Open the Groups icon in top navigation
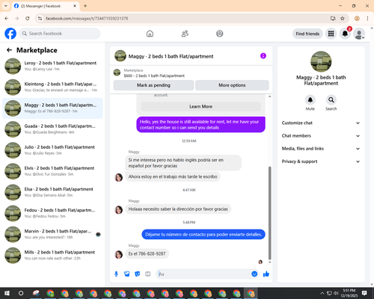 click(x=220, y=34)
